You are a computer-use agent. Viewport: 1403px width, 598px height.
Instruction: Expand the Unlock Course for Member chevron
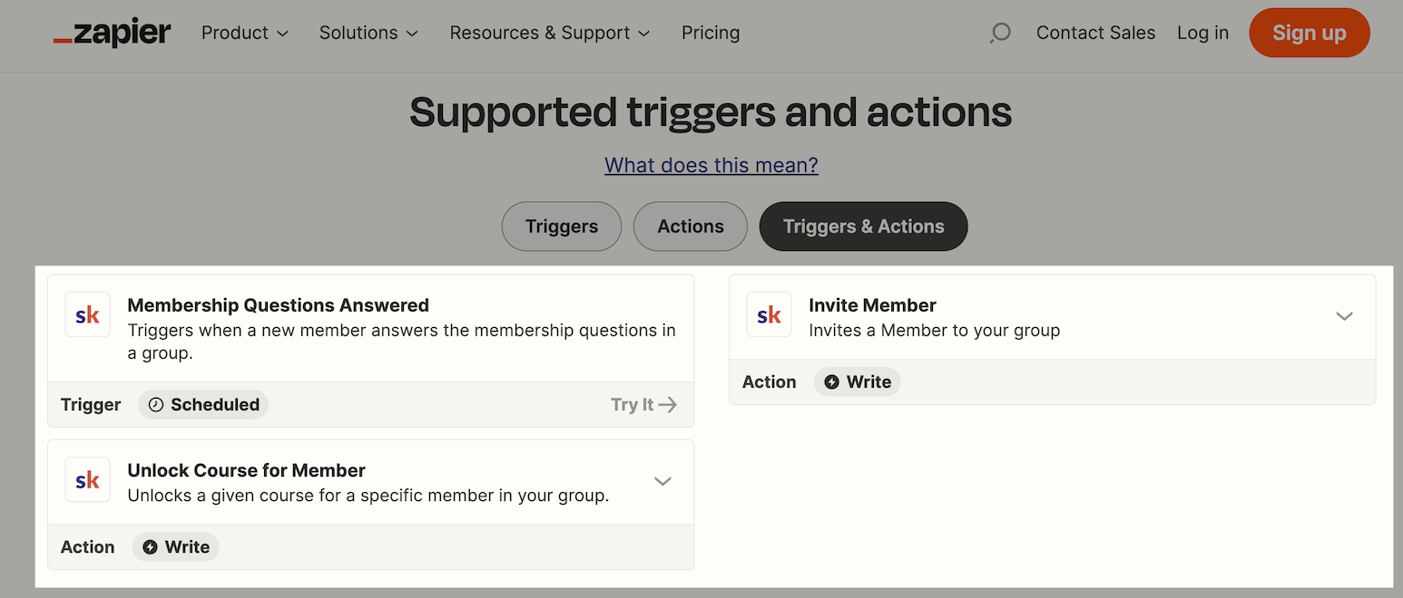pos(662,481)
